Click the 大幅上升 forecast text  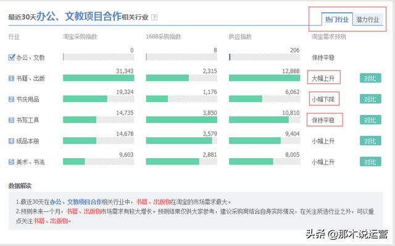coord(323,78)
